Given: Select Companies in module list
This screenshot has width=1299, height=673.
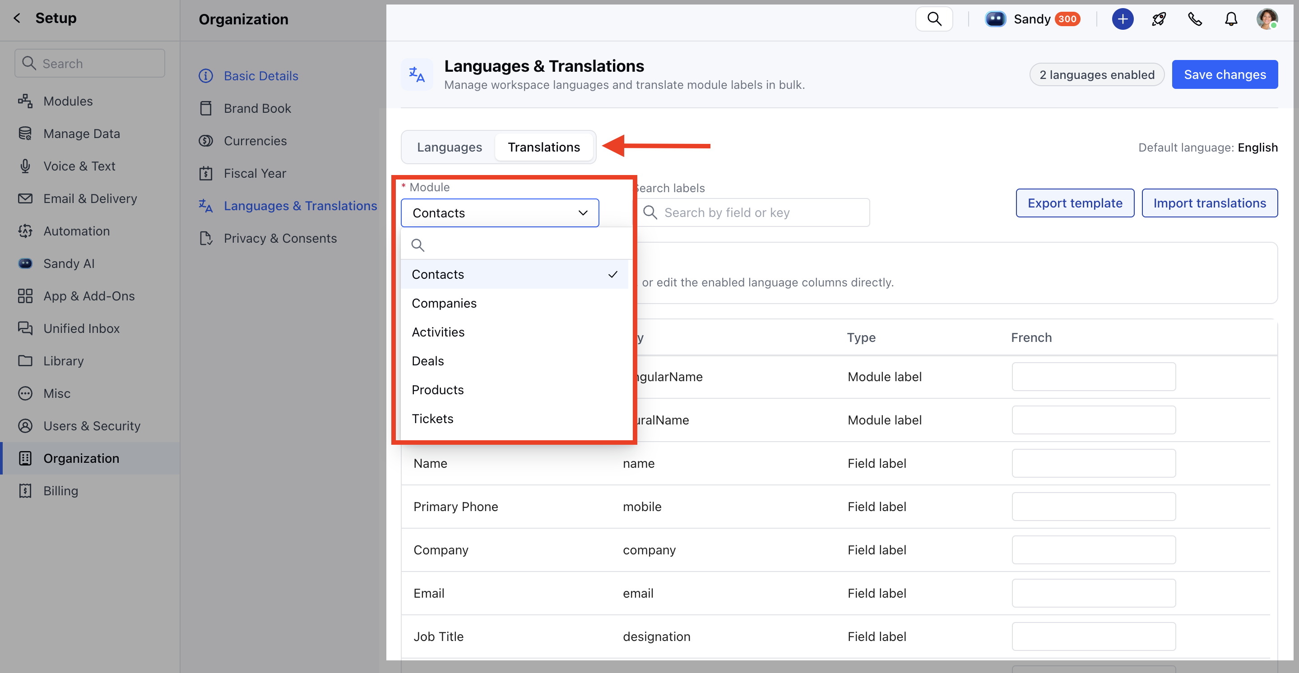Looking at the screenshot, I should [515, 303].
